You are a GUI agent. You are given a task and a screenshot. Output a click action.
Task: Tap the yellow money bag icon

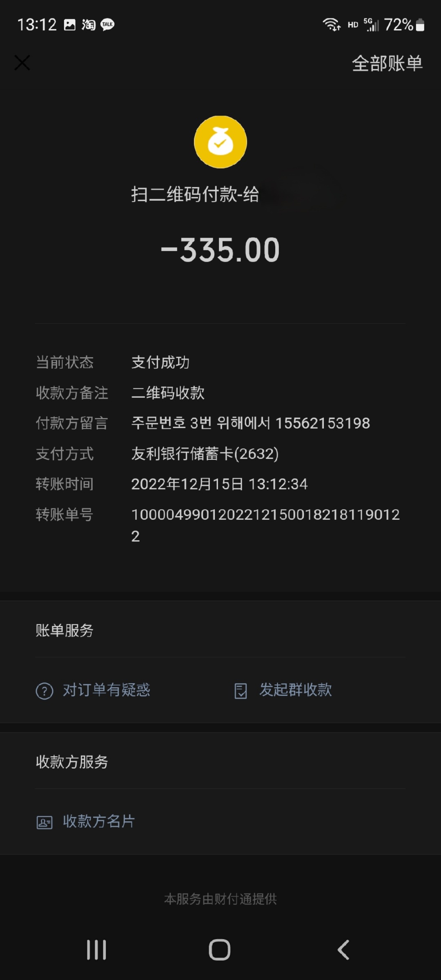(220, 142)
